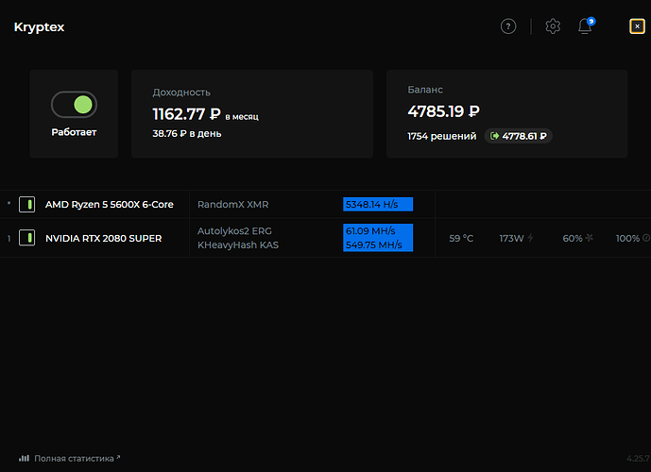This screenshot has width=651, height=472.
Task: Click the 38.76 ₽ в день value
Action: click(x=187, y=133)
